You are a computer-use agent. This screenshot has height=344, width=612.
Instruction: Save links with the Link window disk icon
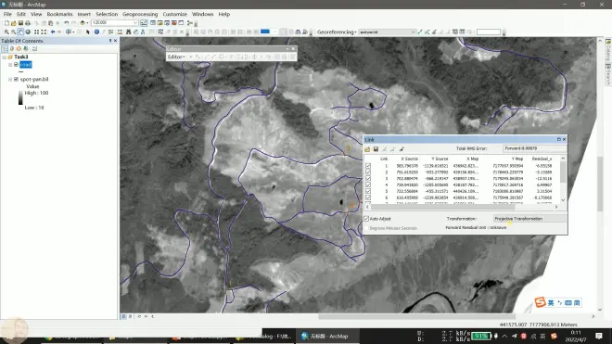(x=376, y=149)
